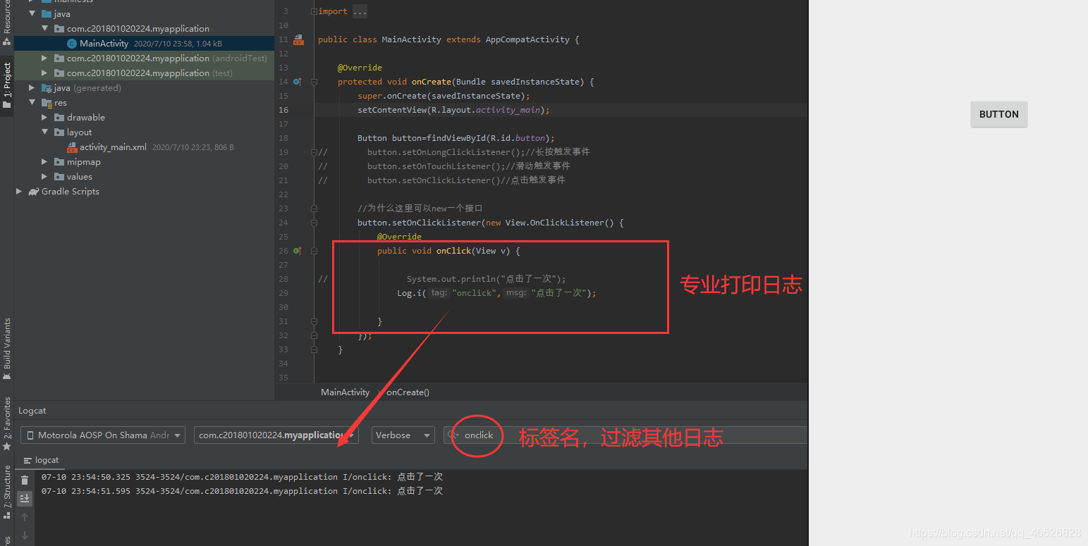Toggle scroll to the end in Logcat
The image size is (1088, 546).
point(25,498)
